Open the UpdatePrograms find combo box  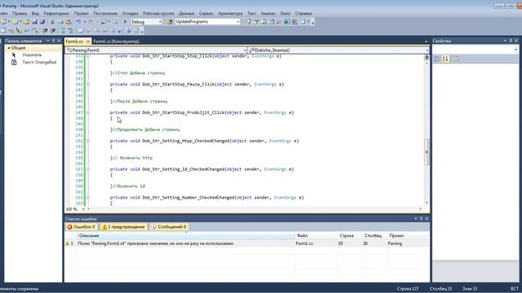click(238, 22)
